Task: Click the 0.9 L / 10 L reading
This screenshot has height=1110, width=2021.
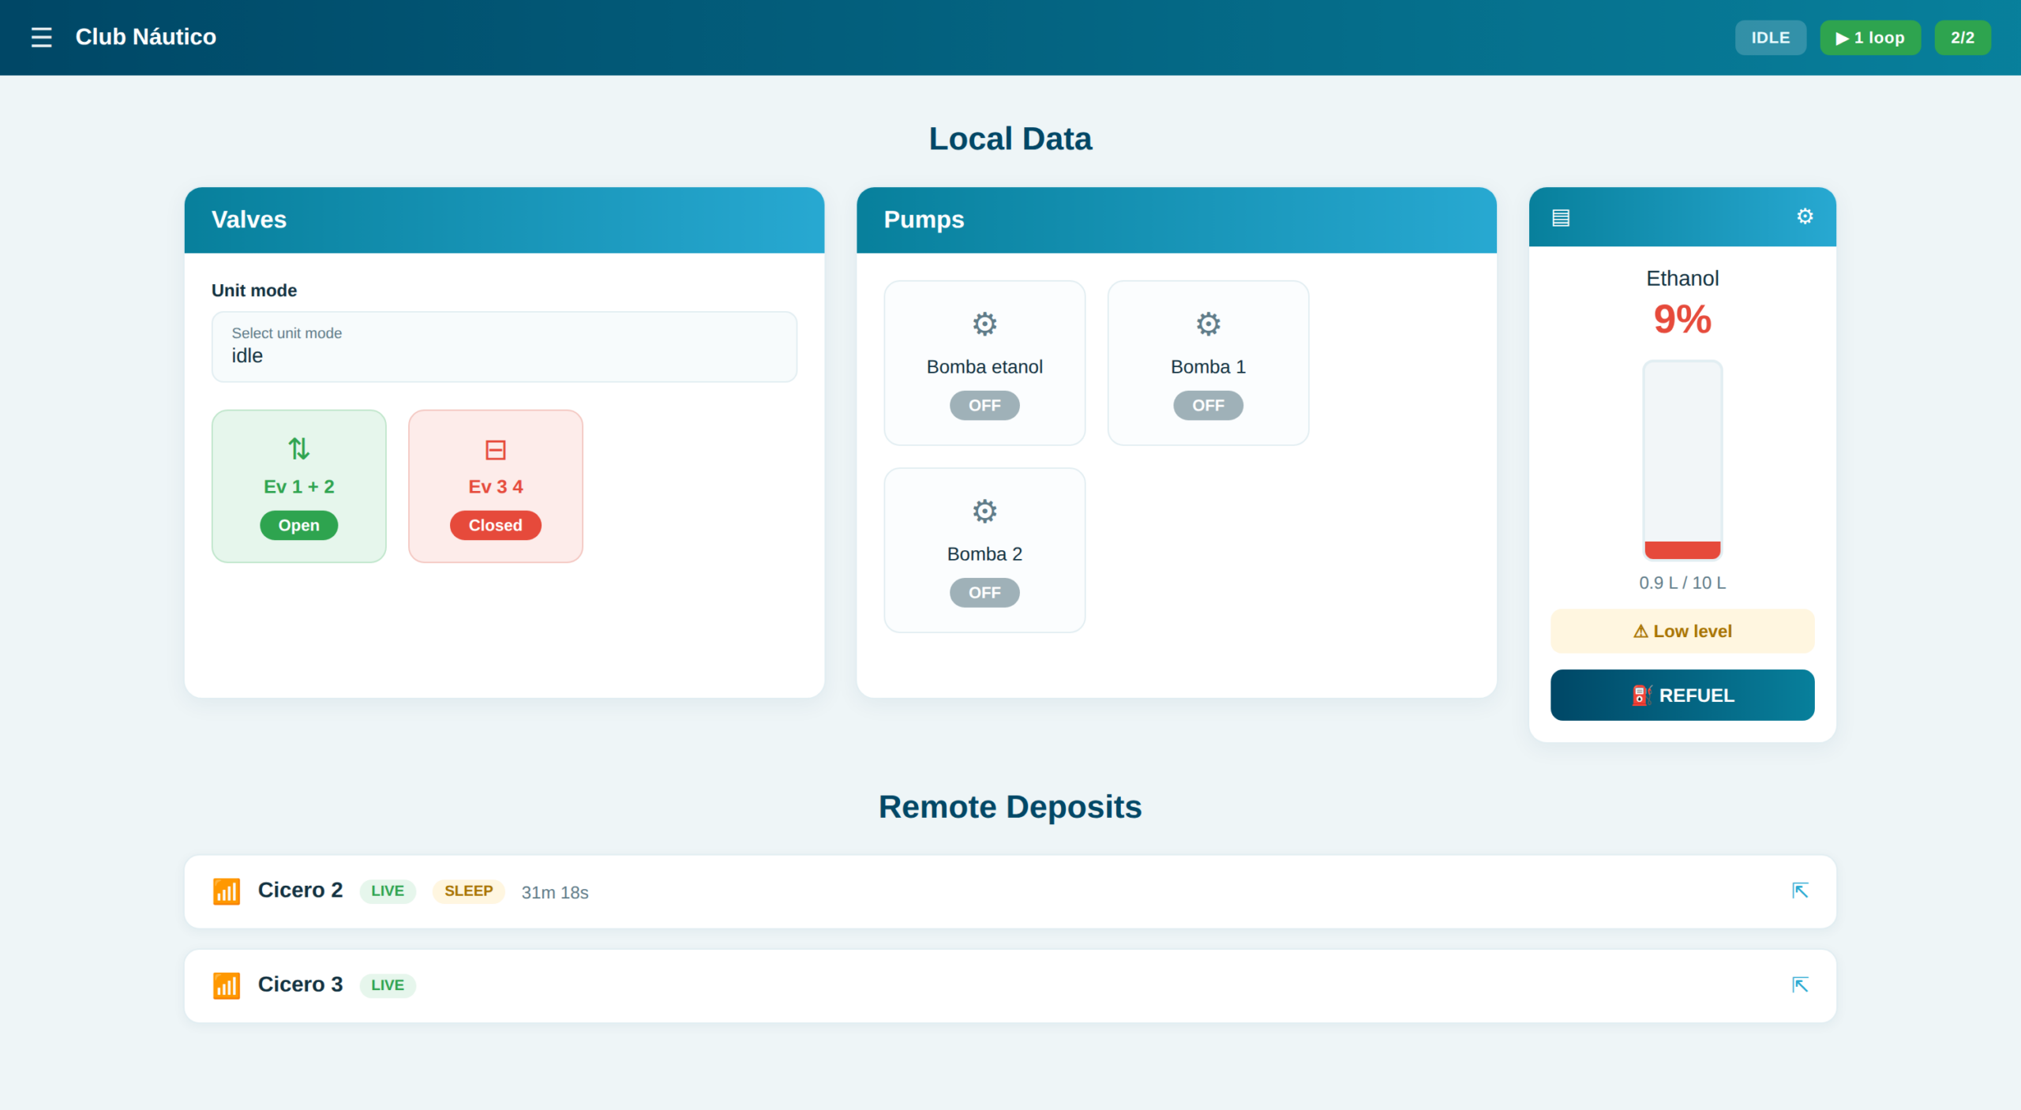Action: click(x=1682, y=583)
